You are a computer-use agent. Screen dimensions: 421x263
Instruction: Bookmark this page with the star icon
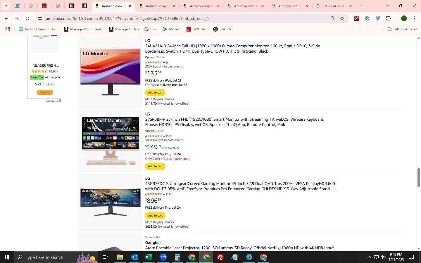[342, 18]
